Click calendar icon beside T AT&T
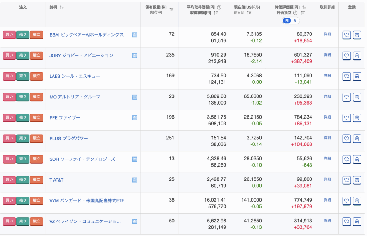 coord(134,180)
